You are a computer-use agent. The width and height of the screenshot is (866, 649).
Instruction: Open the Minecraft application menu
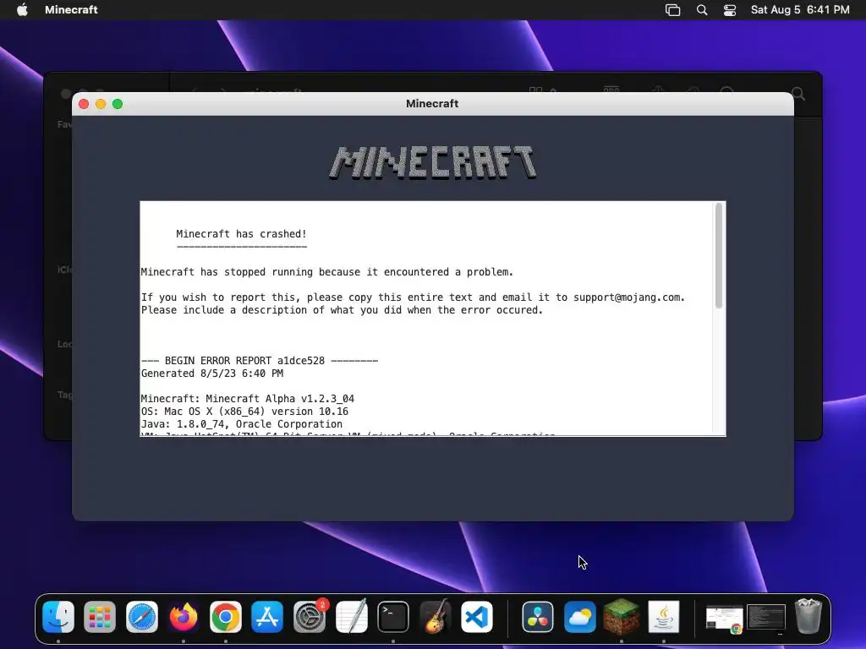pyautogui.click(x=71, y=9)
